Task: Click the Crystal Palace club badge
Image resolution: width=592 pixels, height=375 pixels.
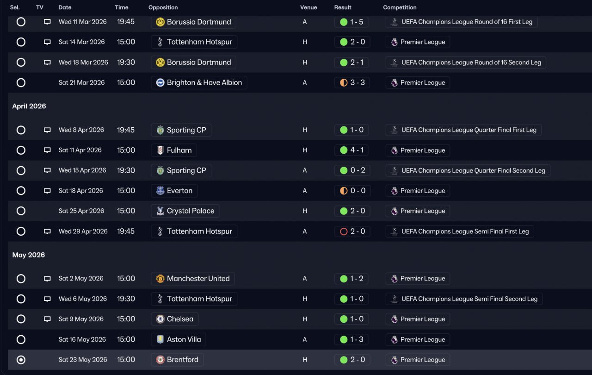Action: (160, 211)
